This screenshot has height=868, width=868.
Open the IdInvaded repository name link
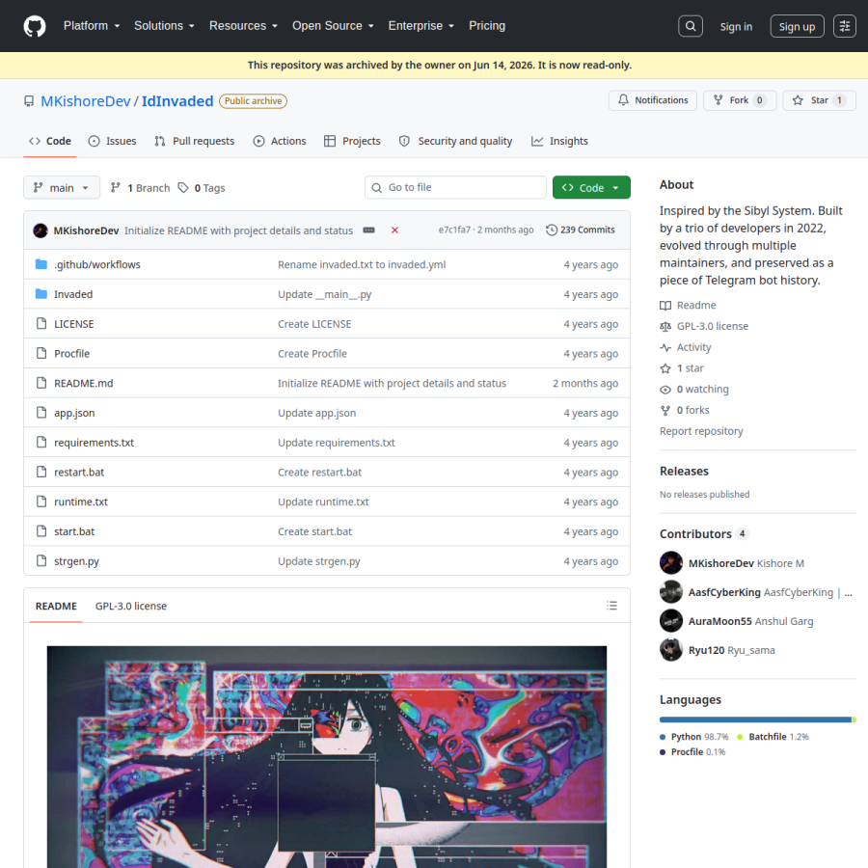(177, 101)
